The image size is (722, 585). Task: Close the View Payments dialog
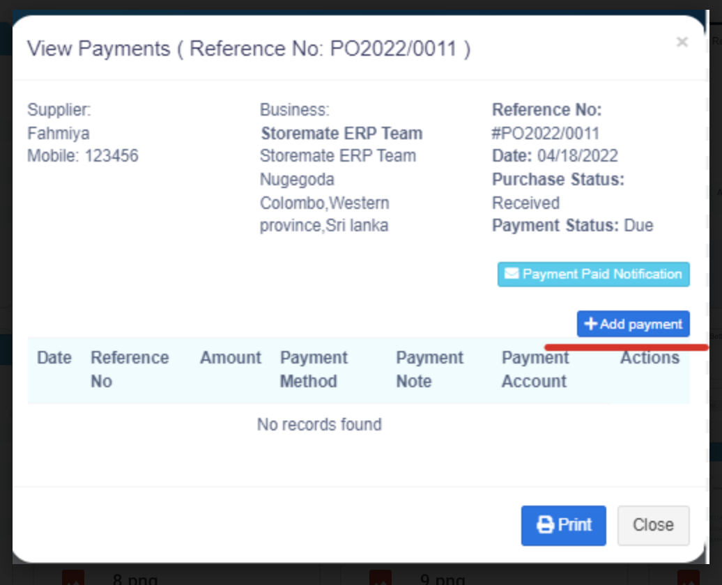coord(654,525)
